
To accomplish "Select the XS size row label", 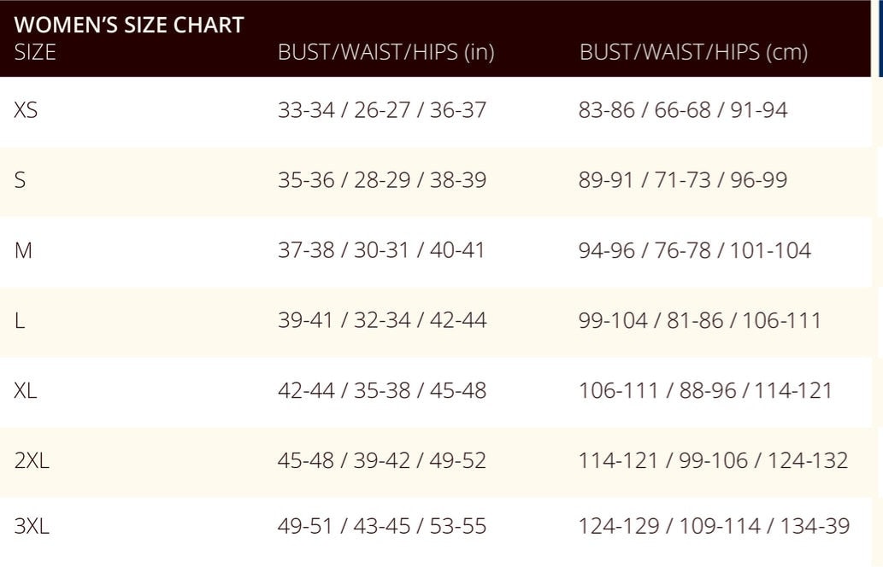I will (x=26, y=109).
